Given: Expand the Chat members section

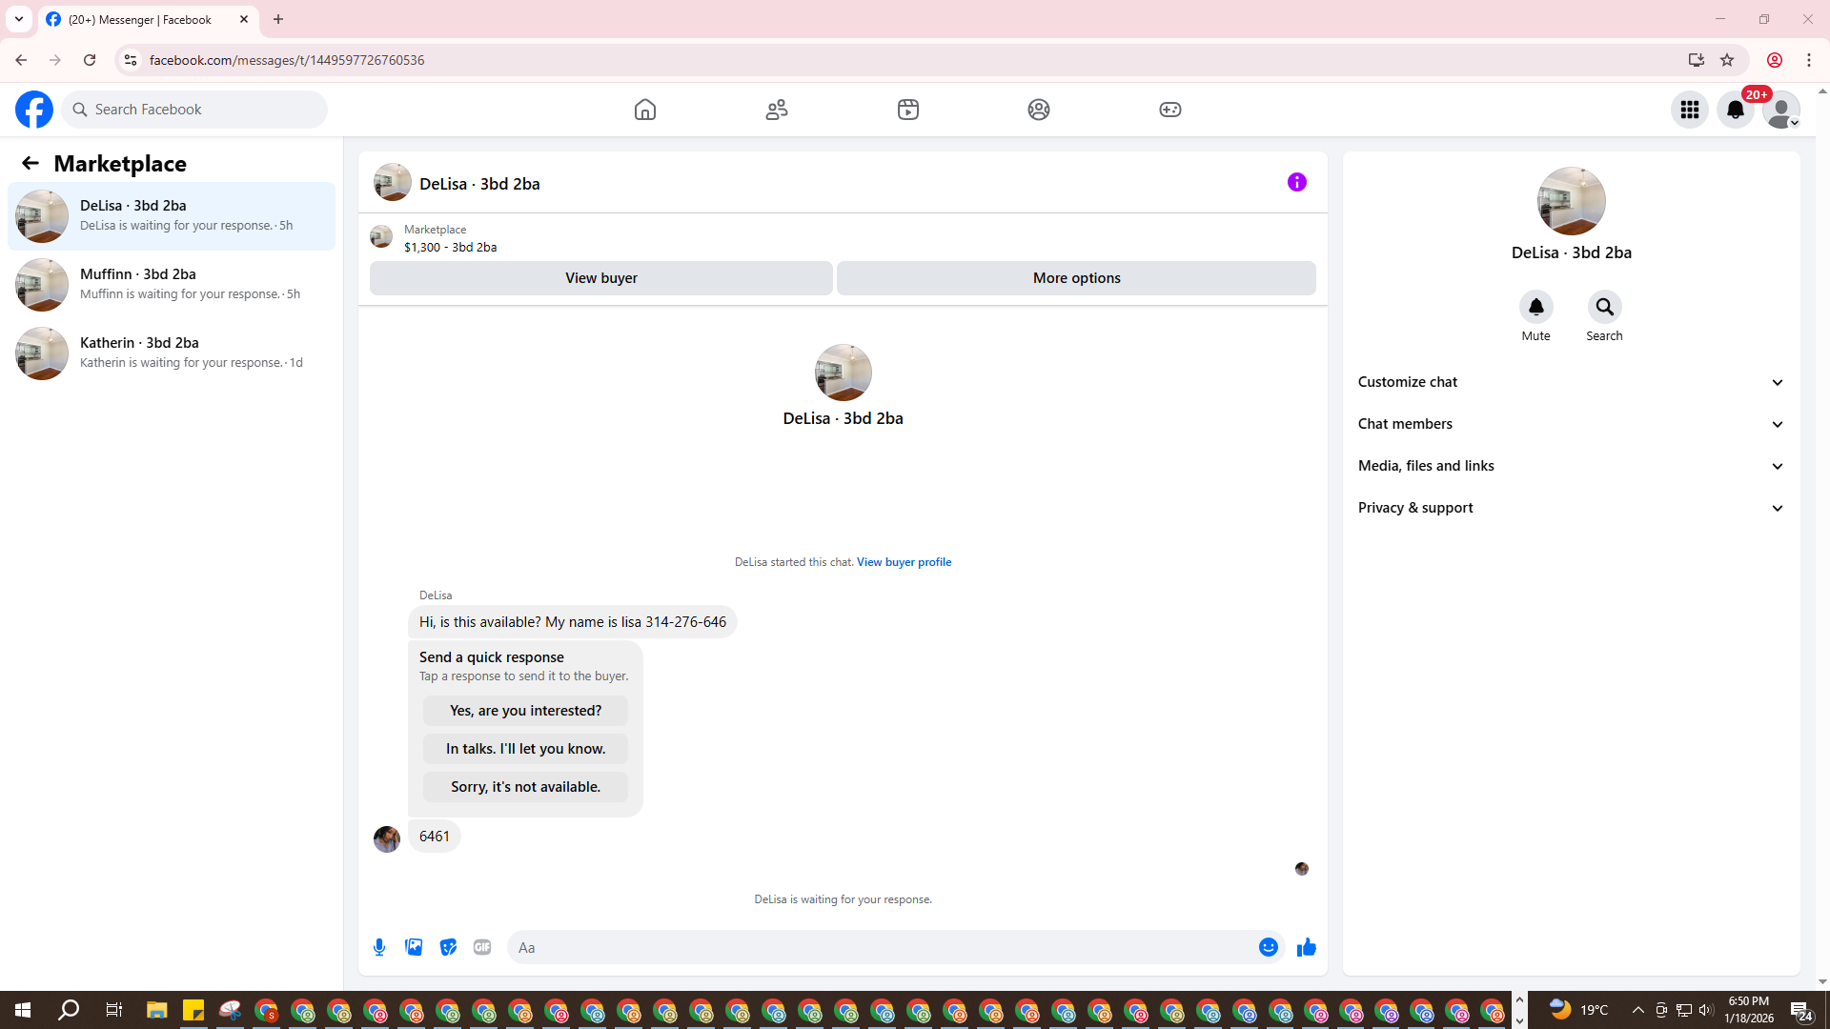Looking at the screenshot, I should pyautogui.click(x=1571, y=424).
